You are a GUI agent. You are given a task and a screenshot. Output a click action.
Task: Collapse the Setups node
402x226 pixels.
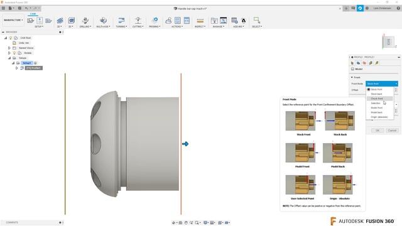tap(9, 58)
